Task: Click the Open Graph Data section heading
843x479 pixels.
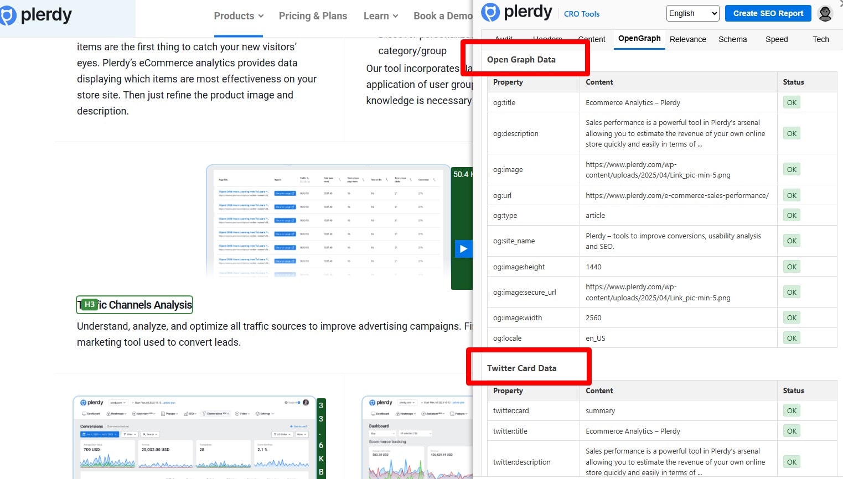Action: tap(523, 59)
